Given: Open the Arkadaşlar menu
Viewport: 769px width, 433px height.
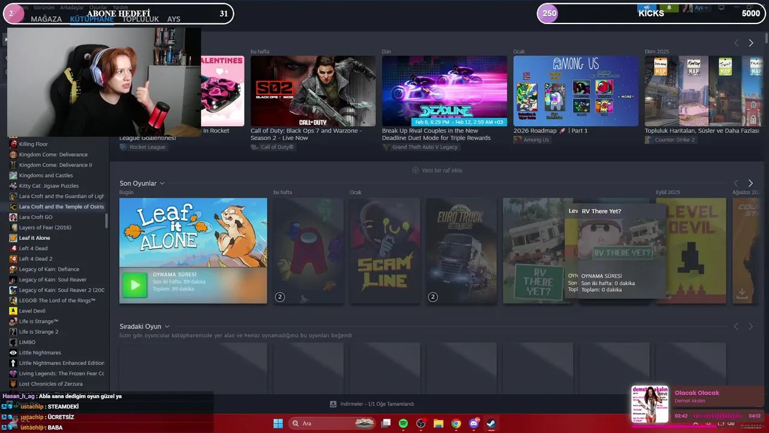Looking at the screenshot, I should (72, 8).
